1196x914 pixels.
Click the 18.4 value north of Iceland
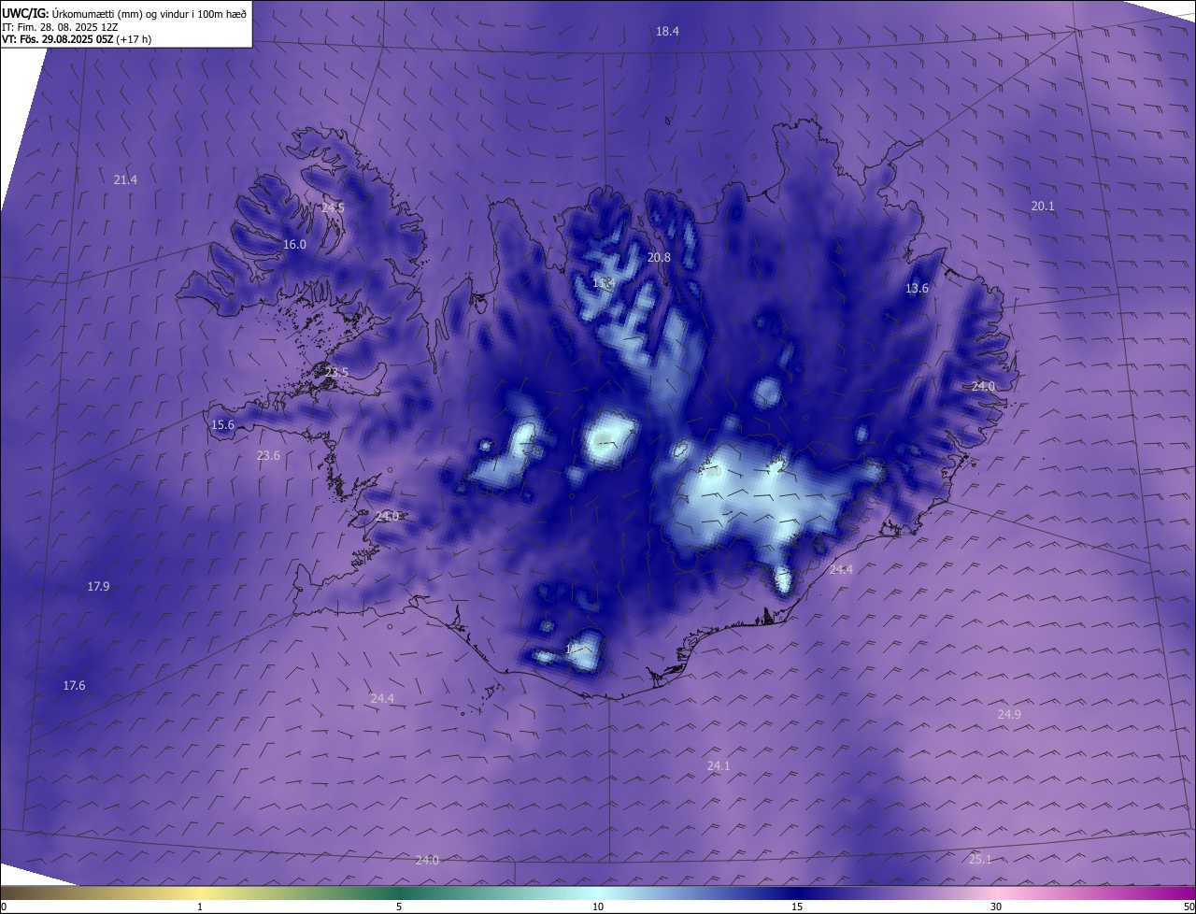pos(667,32)
